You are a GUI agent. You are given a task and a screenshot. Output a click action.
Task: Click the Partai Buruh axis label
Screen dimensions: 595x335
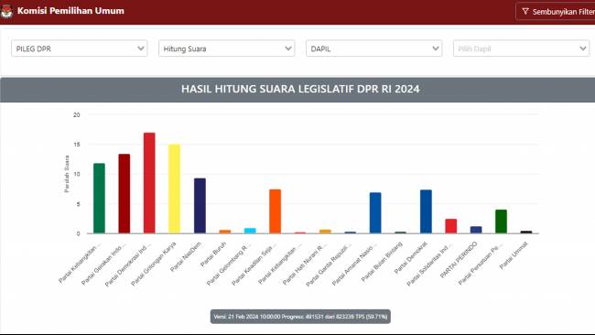click(213, 254)
